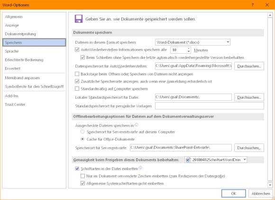The image size is (275, 200).
Task: Click the Standardspeicherort für persönliche Vorlagen field
Action: point(210,106)
